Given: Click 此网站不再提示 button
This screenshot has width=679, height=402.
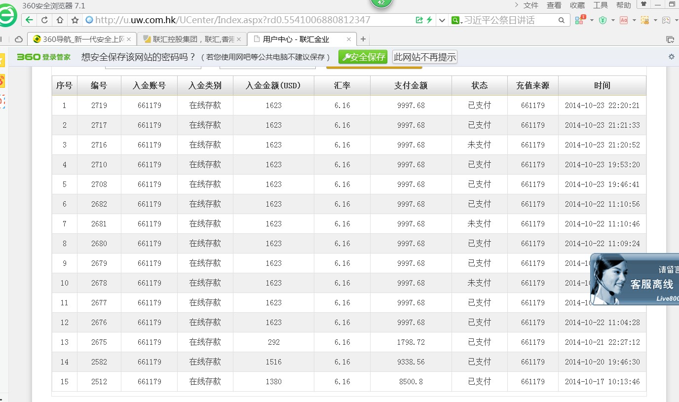Looking at the screenshot, I should 425,57.
